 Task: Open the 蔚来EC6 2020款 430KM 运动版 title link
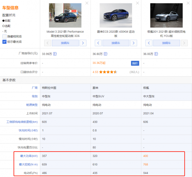116,34
